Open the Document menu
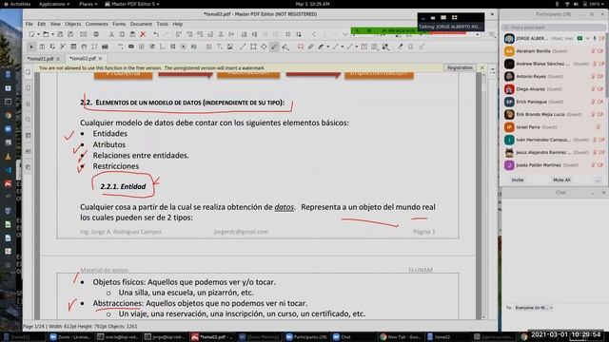 coord(141,24)
